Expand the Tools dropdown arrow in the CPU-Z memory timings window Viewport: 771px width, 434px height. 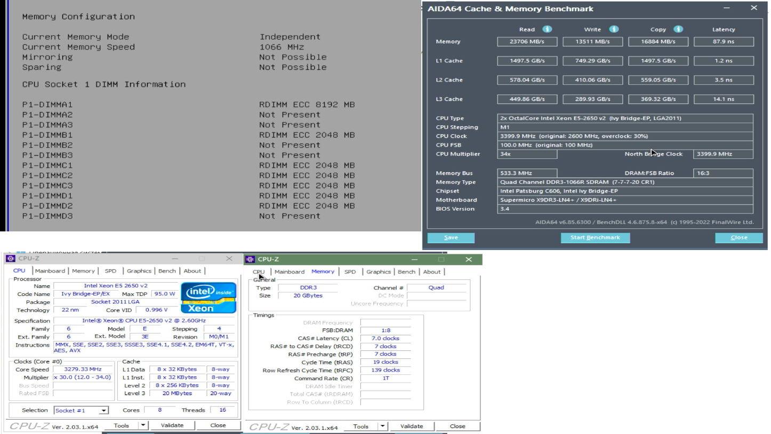click(382, 426)
